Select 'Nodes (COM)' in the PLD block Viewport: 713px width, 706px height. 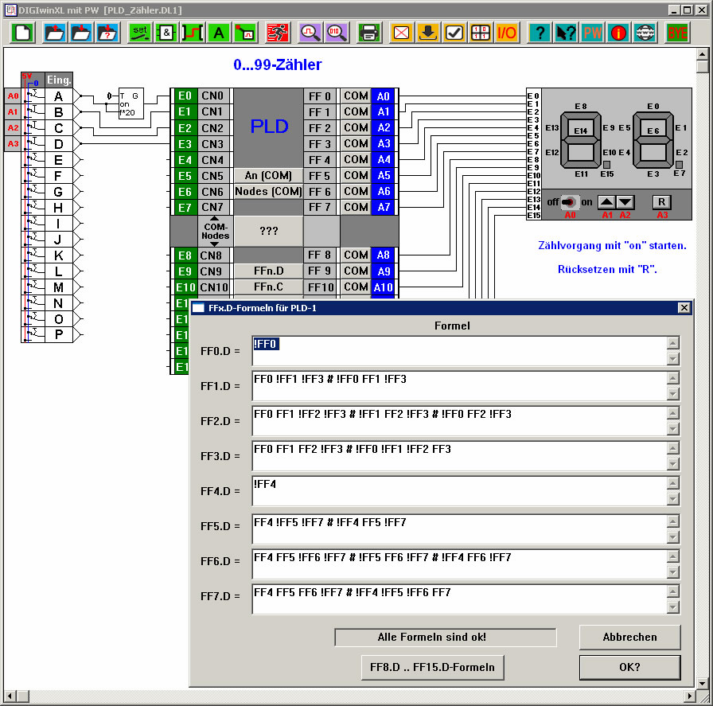(x=268, y=191)
